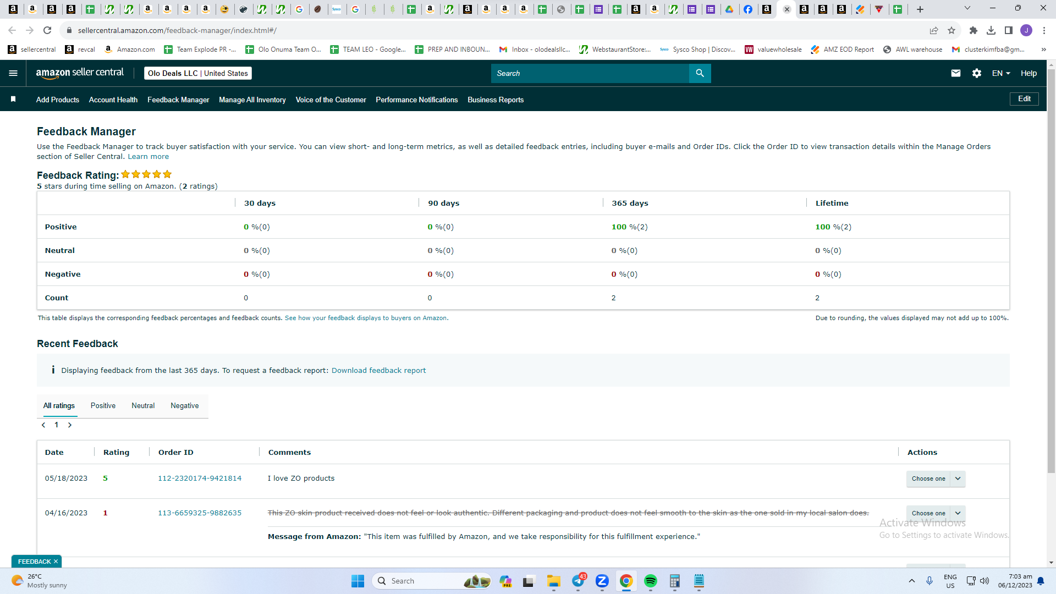1056x594 pixels.
Task: Open the Help link
Action: [1028, 73]
